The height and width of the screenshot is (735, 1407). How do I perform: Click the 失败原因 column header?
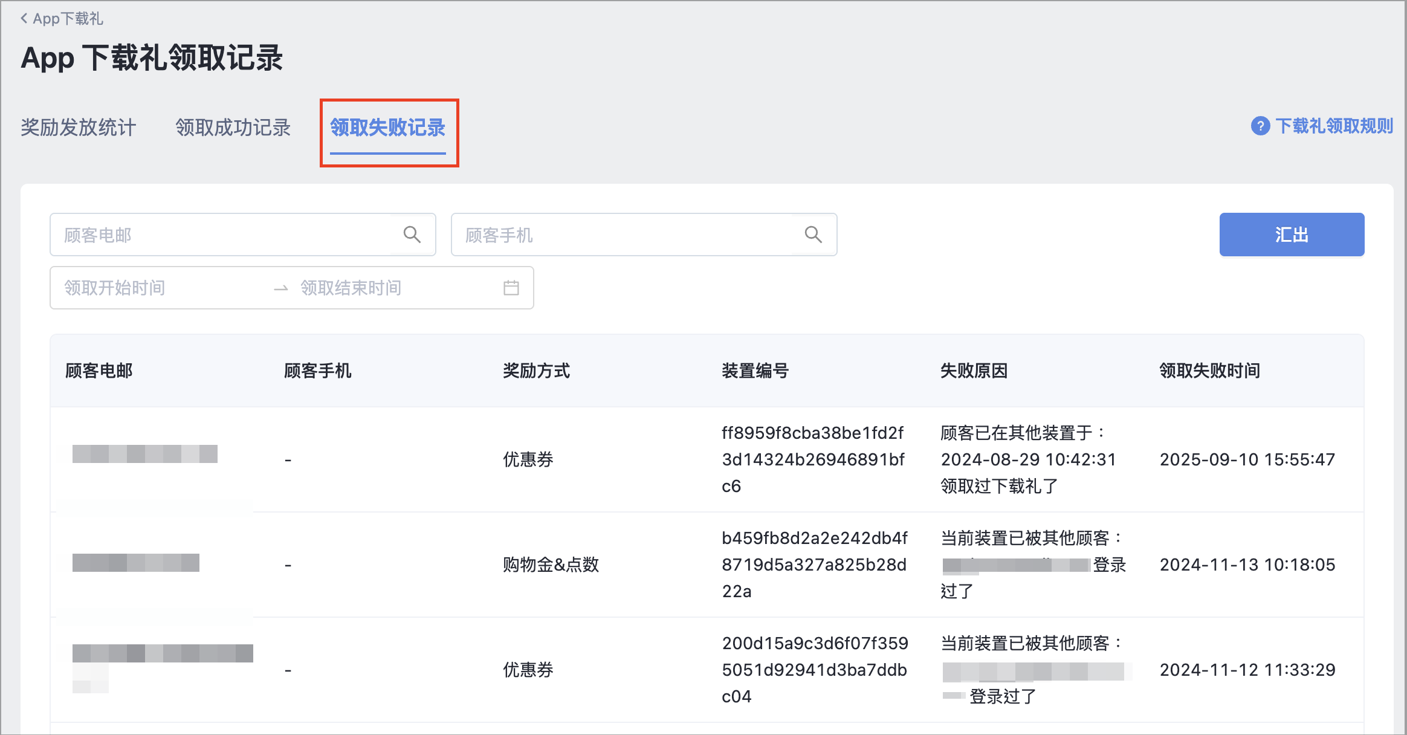click(x=974, y=371)
